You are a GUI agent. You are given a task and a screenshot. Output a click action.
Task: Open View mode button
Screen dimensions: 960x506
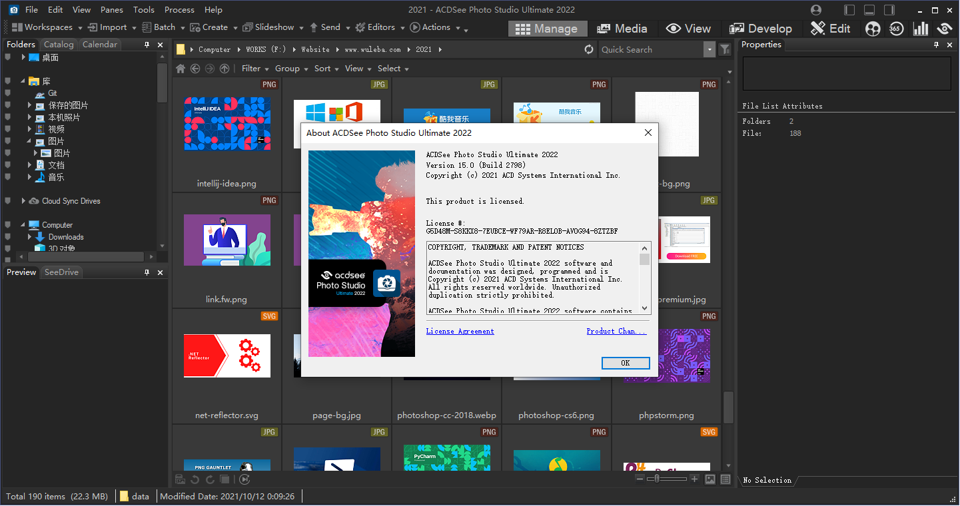(689, 29)
